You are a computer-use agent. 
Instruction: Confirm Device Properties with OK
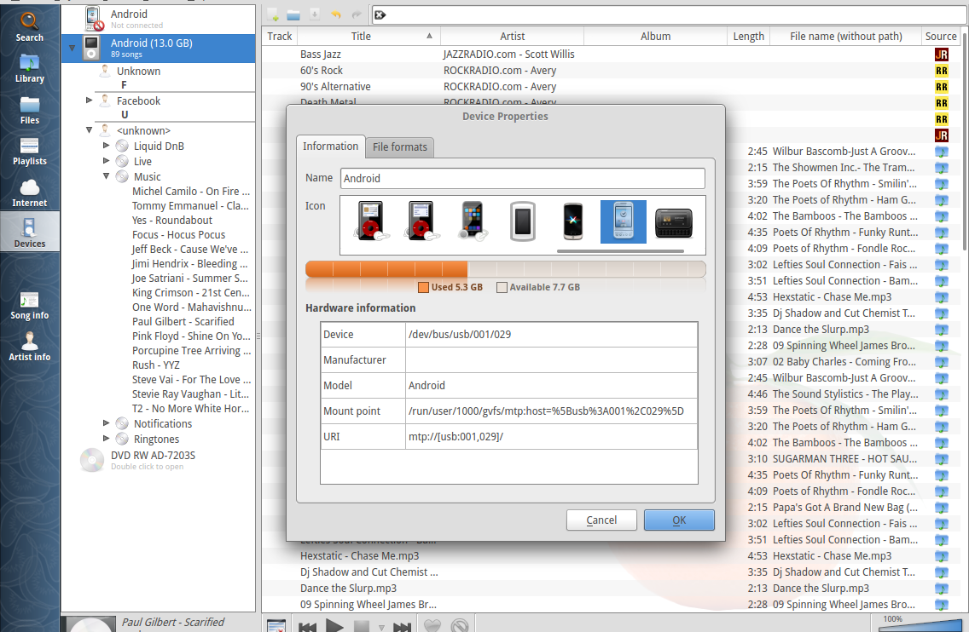(678, 520)
